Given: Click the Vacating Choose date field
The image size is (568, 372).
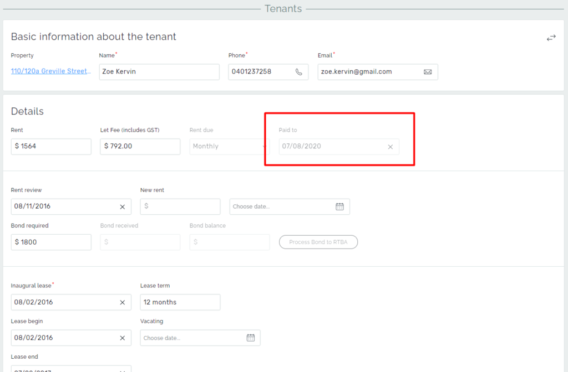Looking at the screenshot, I should point(191,338).
